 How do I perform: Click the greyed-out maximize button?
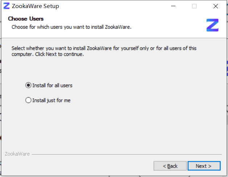[x=194, y=6]
